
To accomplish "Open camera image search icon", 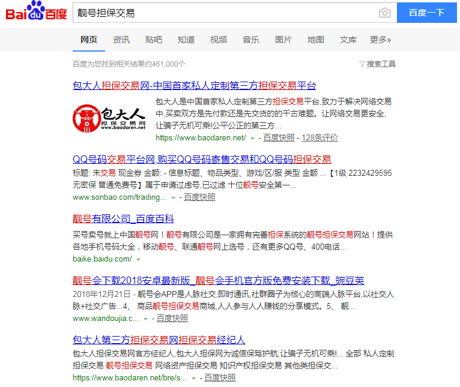I will 384,13.
